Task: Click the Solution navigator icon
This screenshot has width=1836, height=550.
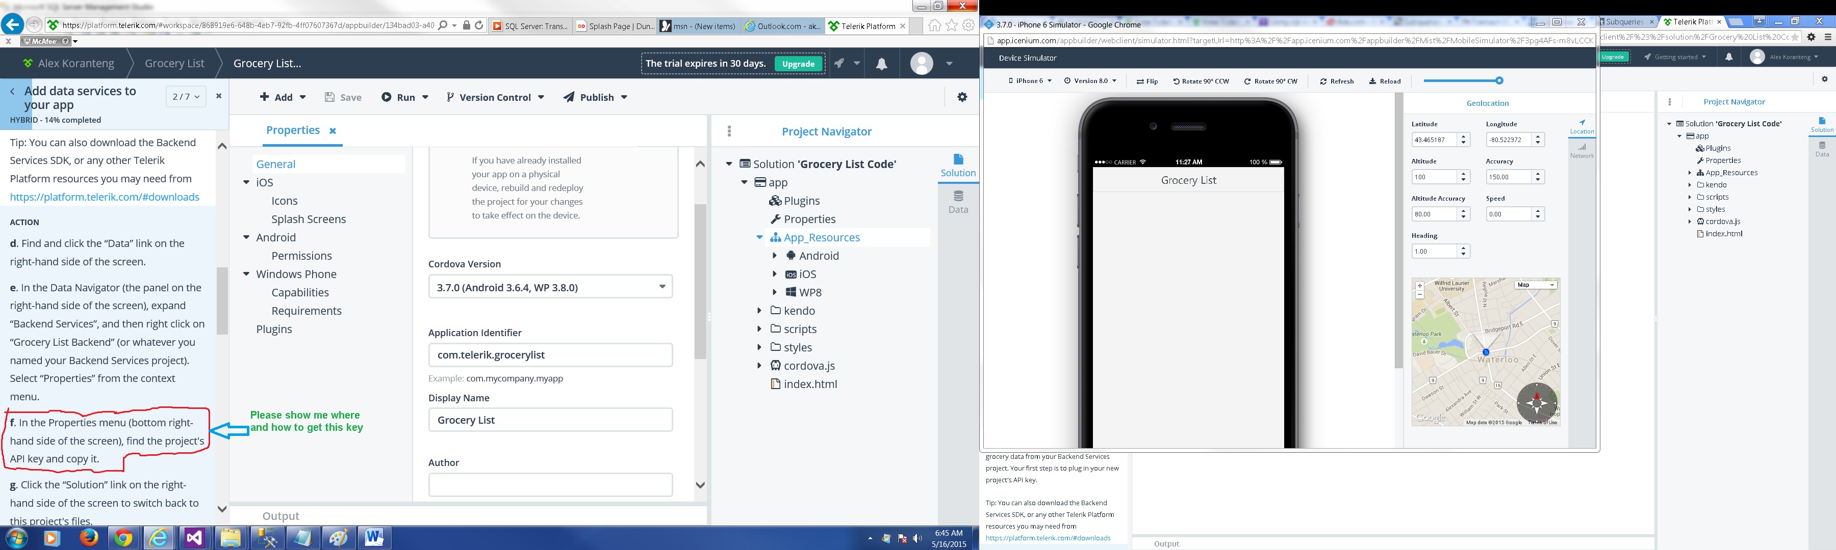Action: 958,164
